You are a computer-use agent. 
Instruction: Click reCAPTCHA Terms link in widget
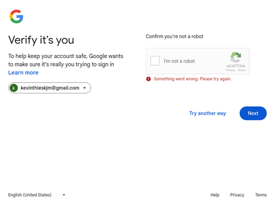point(241,70)
